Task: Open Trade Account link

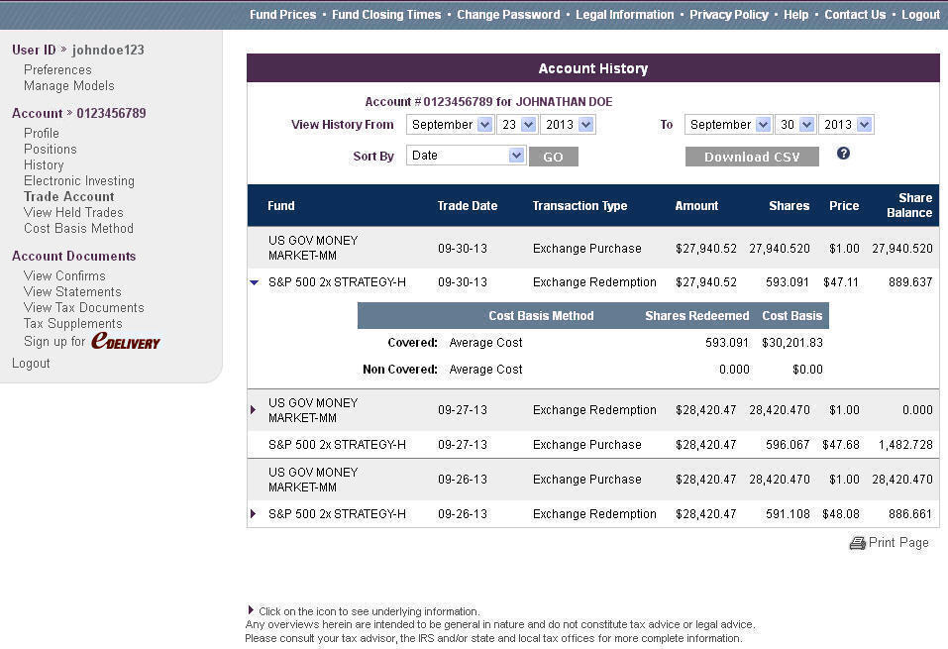Action: 69,196
